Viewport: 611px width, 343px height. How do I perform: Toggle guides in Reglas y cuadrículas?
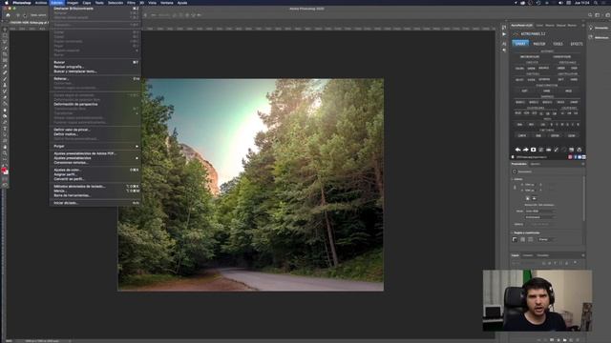[x=531, y=239]
